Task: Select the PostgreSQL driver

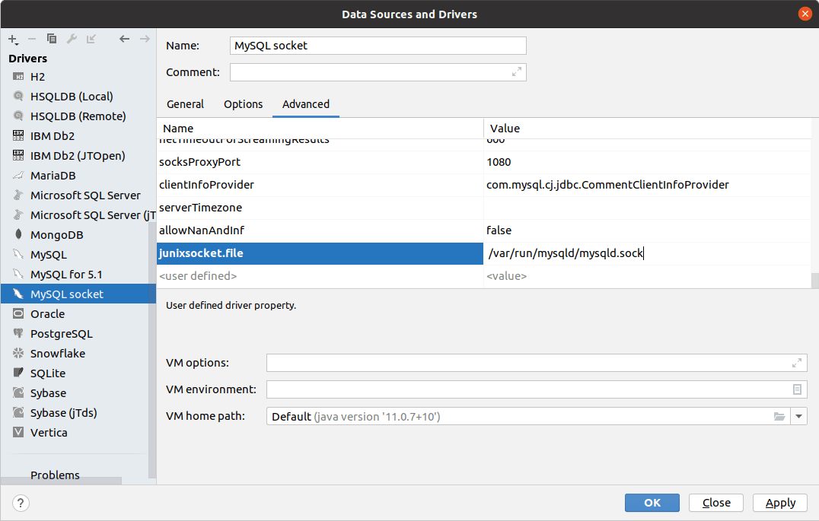Action: (x=60, y=333)
